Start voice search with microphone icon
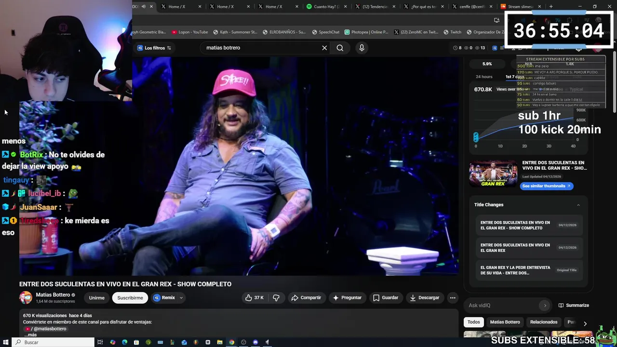Screen dimensions: 617x347 tap(362, 48)
